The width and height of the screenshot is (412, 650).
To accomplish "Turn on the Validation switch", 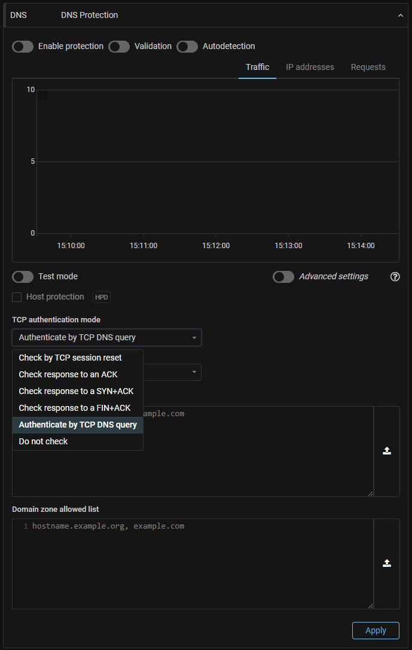I will click(x=119, y=47).
